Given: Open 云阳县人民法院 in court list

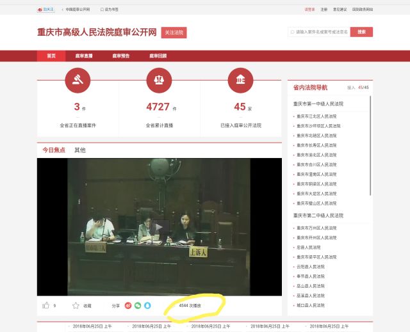Looking at the screenshot, I should (311, 267).
